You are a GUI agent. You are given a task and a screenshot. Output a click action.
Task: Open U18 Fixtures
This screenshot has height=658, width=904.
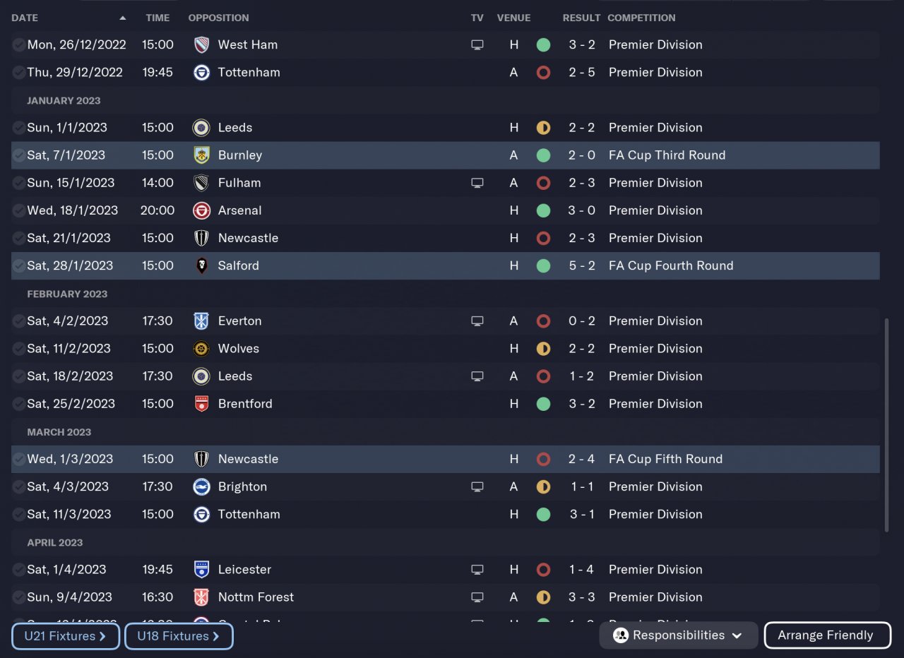click(179, 636)
